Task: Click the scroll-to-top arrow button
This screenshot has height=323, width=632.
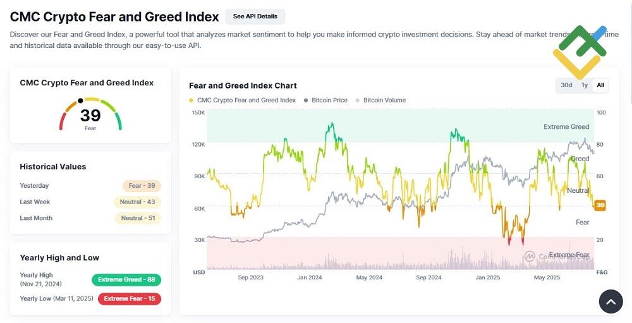Action: point(611,302)
